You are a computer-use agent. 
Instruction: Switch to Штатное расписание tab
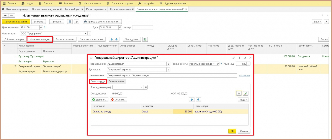(x=120, y=9)
